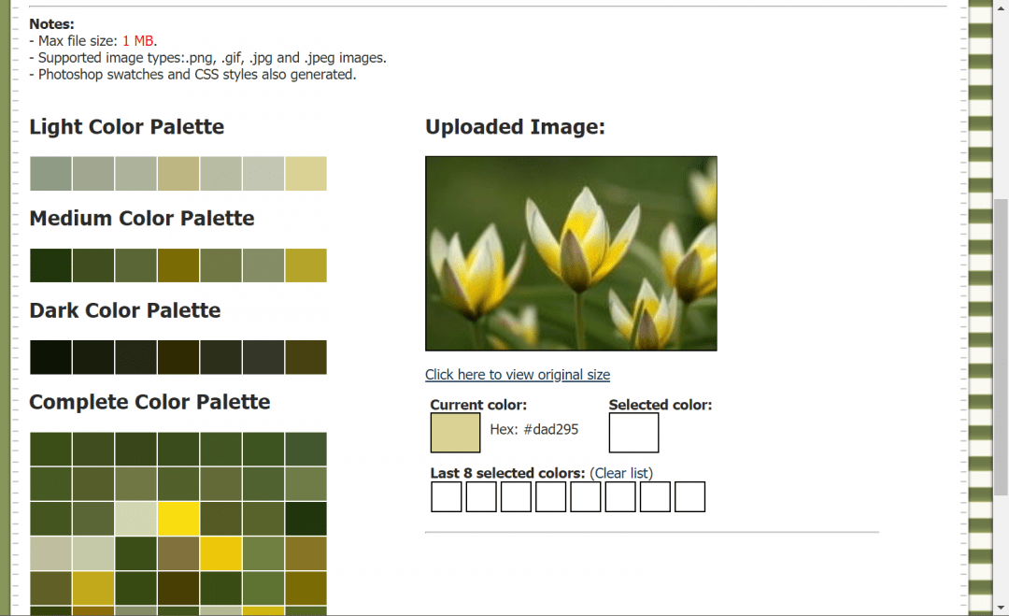The height and width of the screenshot is (616, 1009).
Task: Pick top-right swatch of the Complete Color Palette
Action: pos(306,449)
